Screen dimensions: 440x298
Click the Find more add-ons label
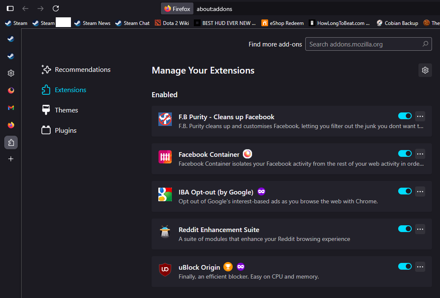coord(275,44)
